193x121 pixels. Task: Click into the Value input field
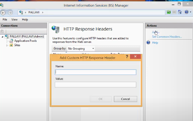[95, 85]
